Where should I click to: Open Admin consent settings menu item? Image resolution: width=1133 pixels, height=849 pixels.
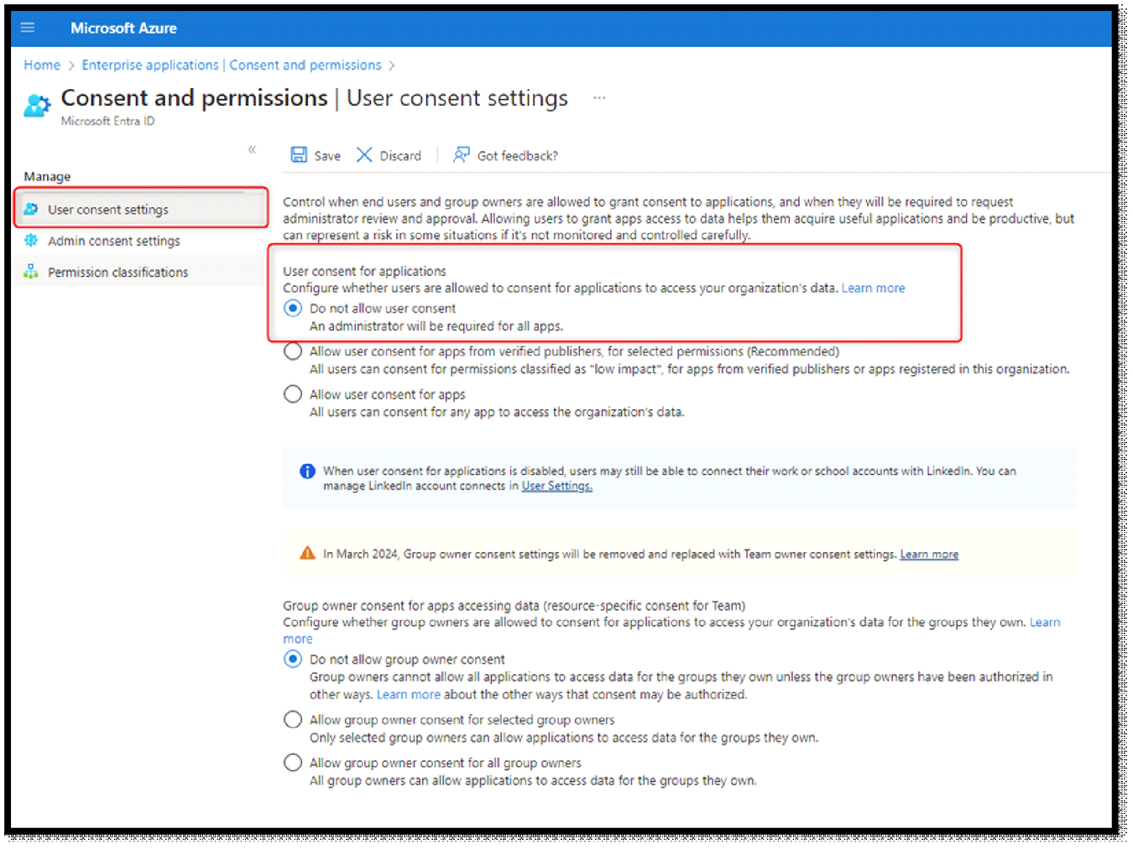tap(114, 241)
